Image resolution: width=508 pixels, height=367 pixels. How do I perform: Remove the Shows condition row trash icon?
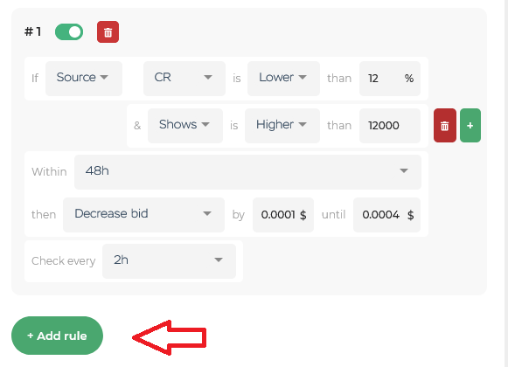(x=445, y=125)
